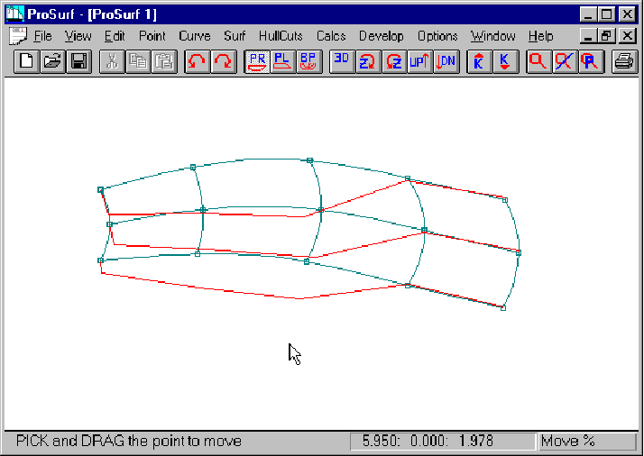Click the ProSurf title bar app icon

(x=14, y=14)
